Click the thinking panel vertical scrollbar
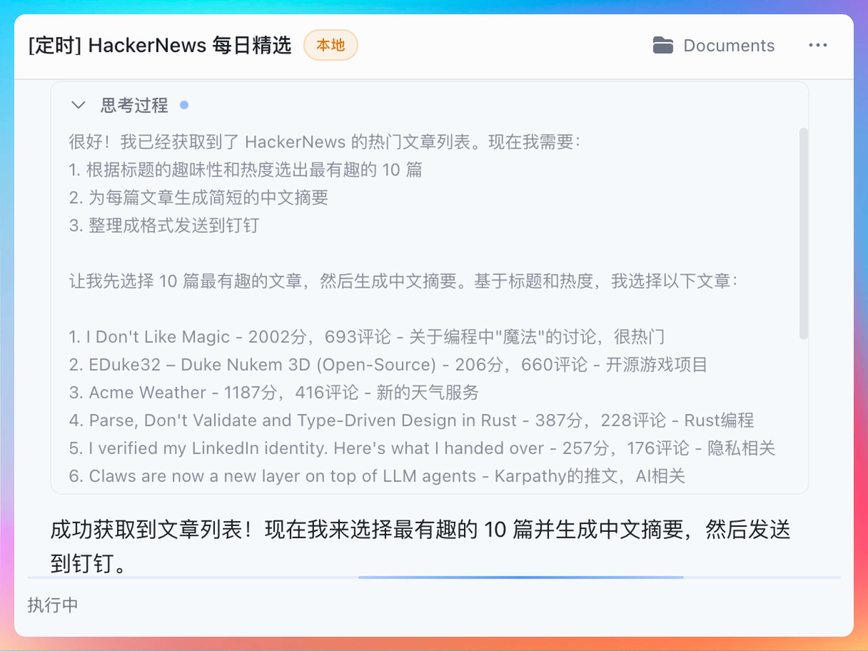Screen dimensions: 868x651 pos(803,233)
